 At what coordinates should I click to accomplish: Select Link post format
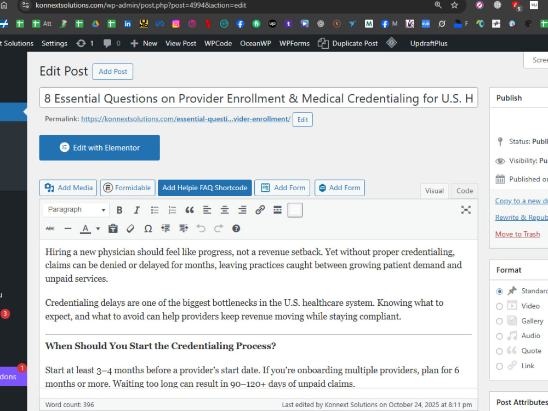(499, 366)
